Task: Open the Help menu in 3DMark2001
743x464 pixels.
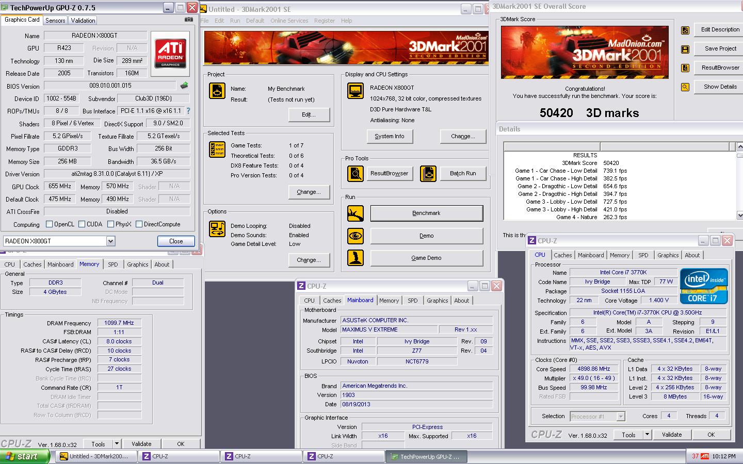Action: pos(346,21)
